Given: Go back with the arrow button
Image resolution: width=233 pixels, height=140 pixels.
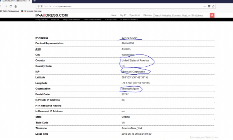Looking at the screenshot, I should [1, 6].
